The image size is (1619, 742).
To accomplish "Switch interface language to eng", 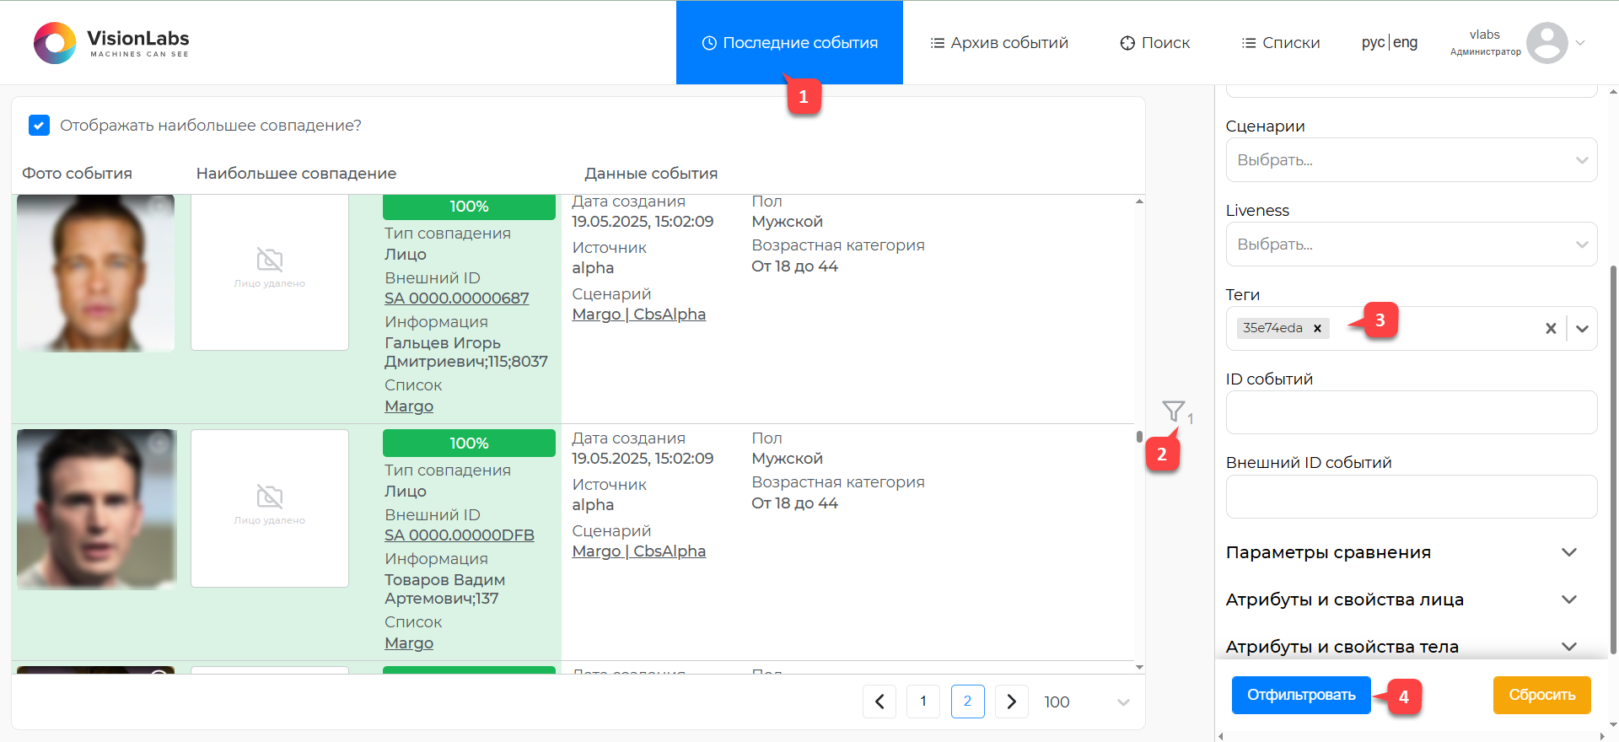I will tap(1406, 42).
